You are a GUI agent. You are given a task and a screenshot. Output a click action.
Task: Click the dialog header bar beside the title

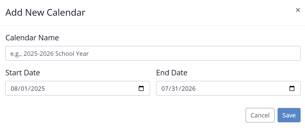click(189, 13)
